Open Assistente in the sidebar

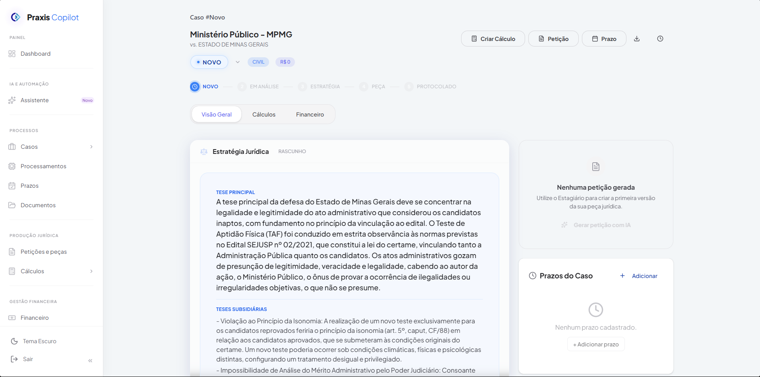coord(35,100)
